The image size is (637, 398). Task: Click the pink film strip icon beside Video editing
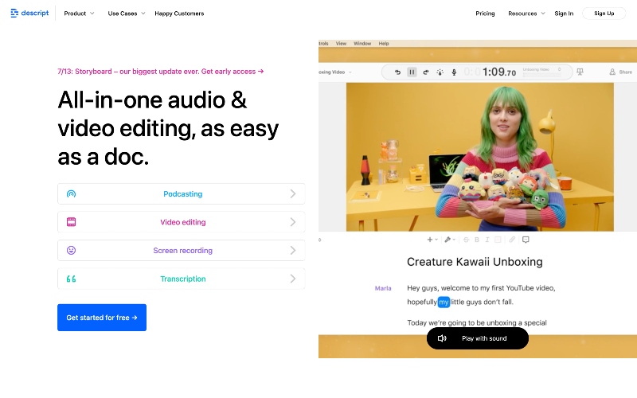pos(71,222)
